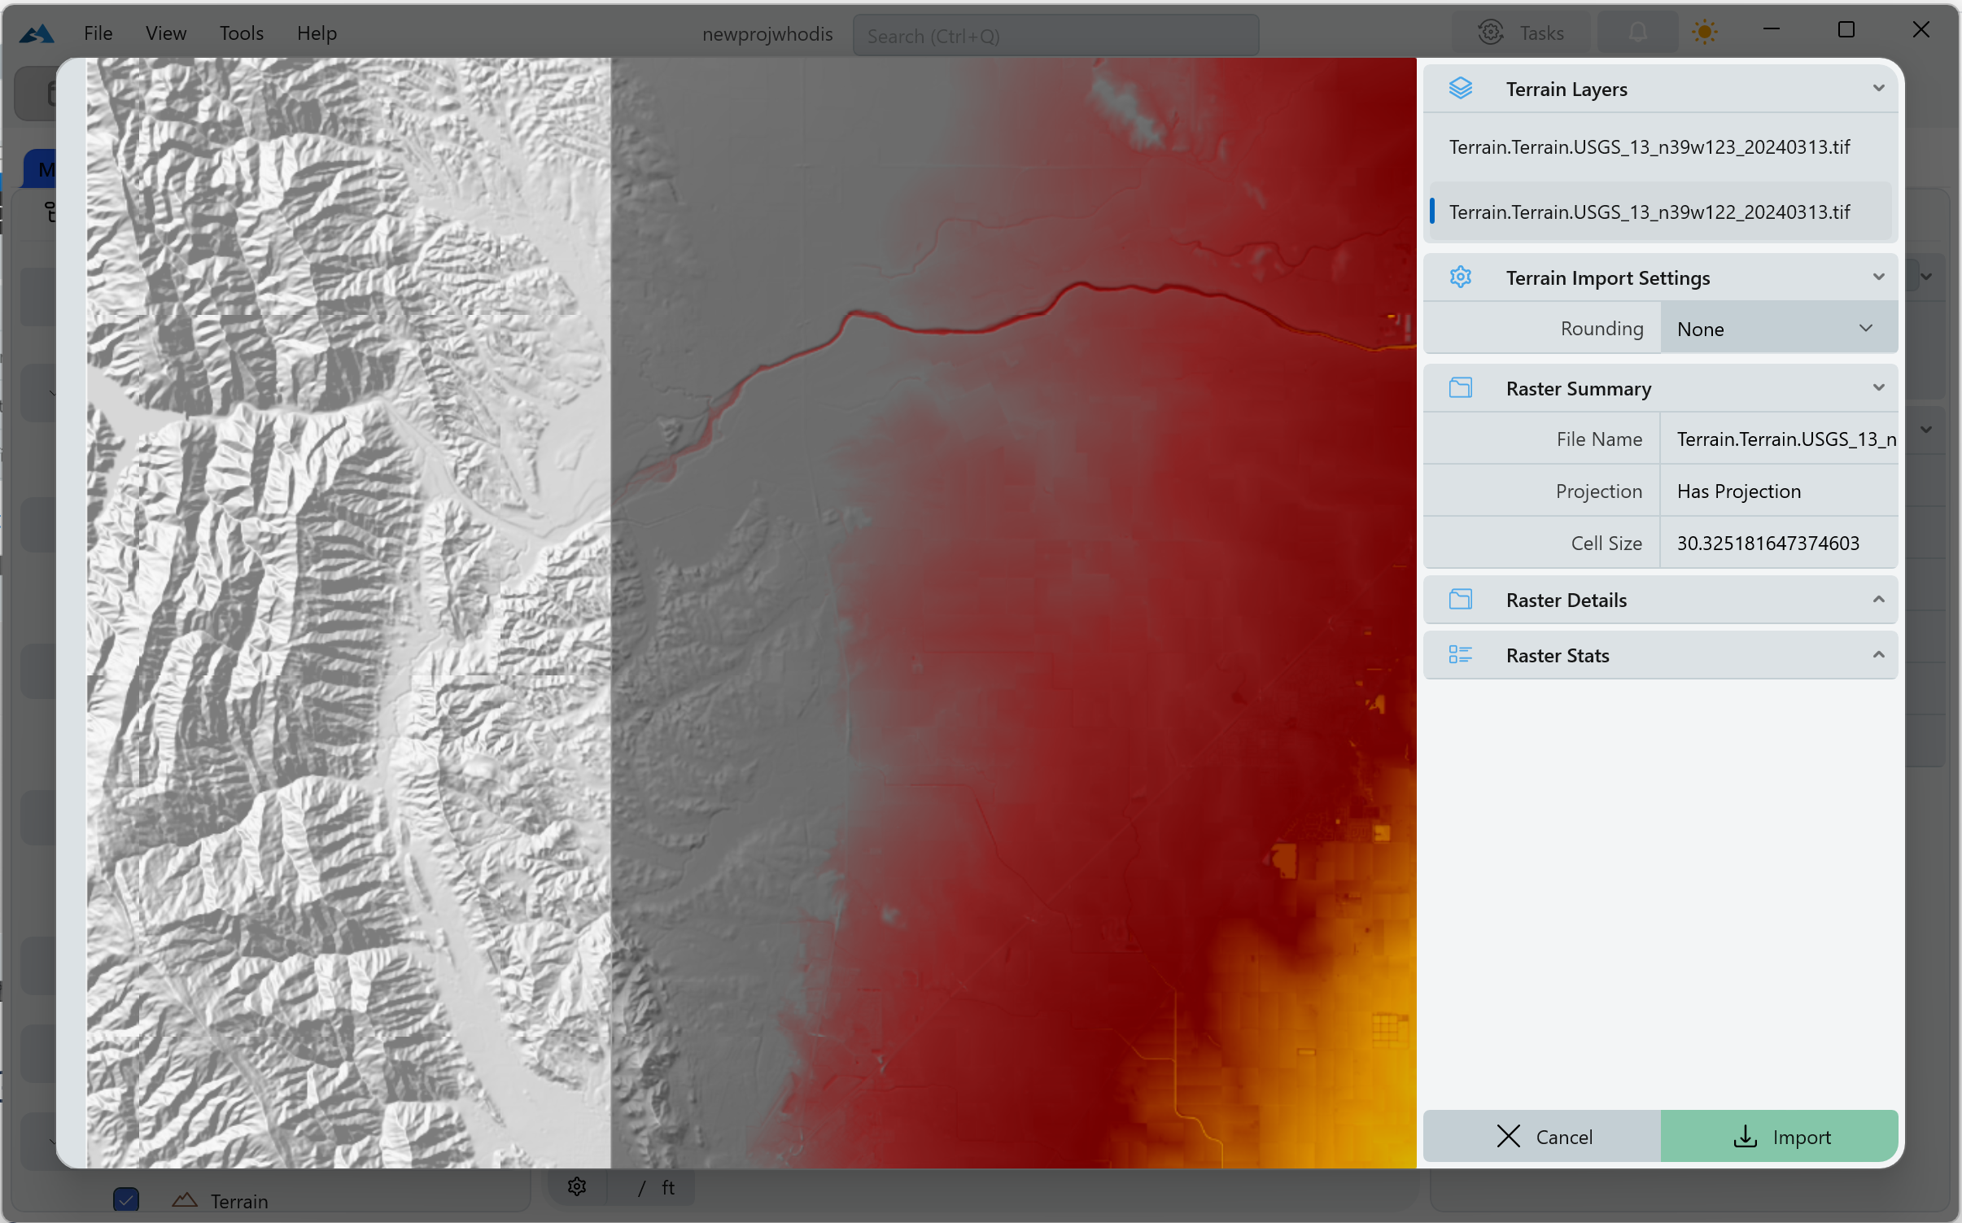Expand the Raster Stats section
This screenshot has height=1223, width=1962.
coord(1878,655)
